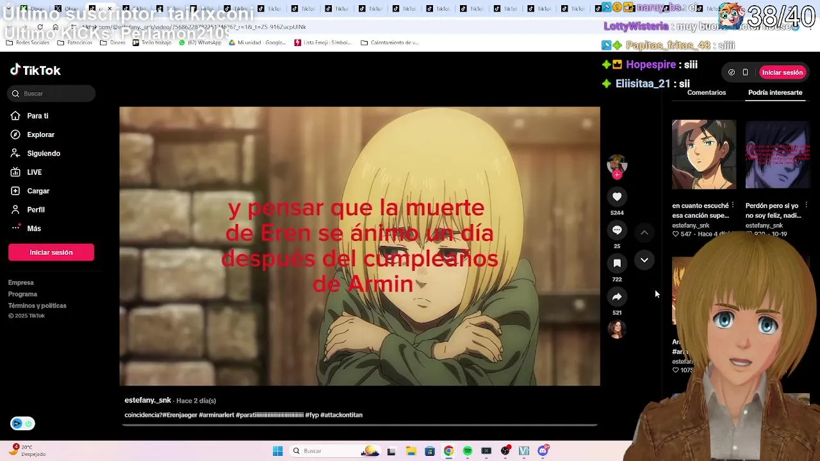This screenshot has height=461, width=820.
Task: Share the video using the arrow icon
Action: coord(617,296)
